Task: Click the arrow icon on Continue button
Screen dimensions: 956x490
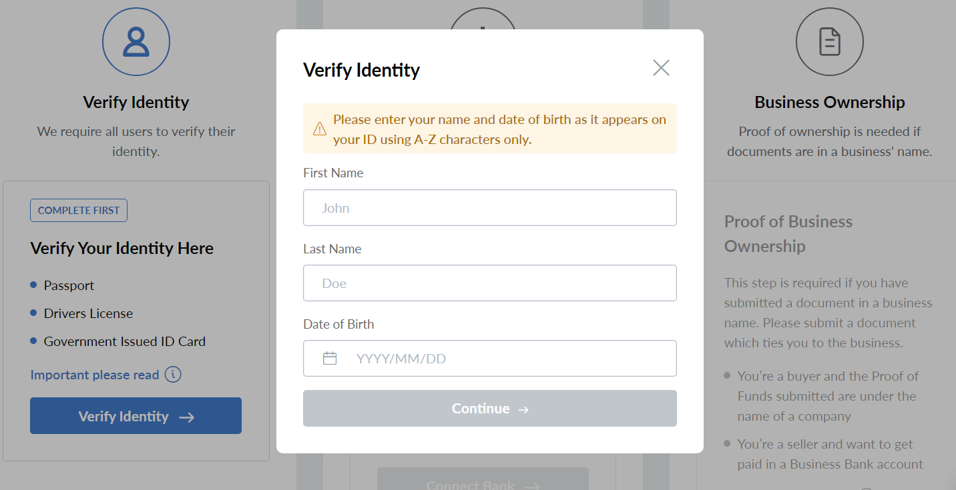Action: pos(524,409)
